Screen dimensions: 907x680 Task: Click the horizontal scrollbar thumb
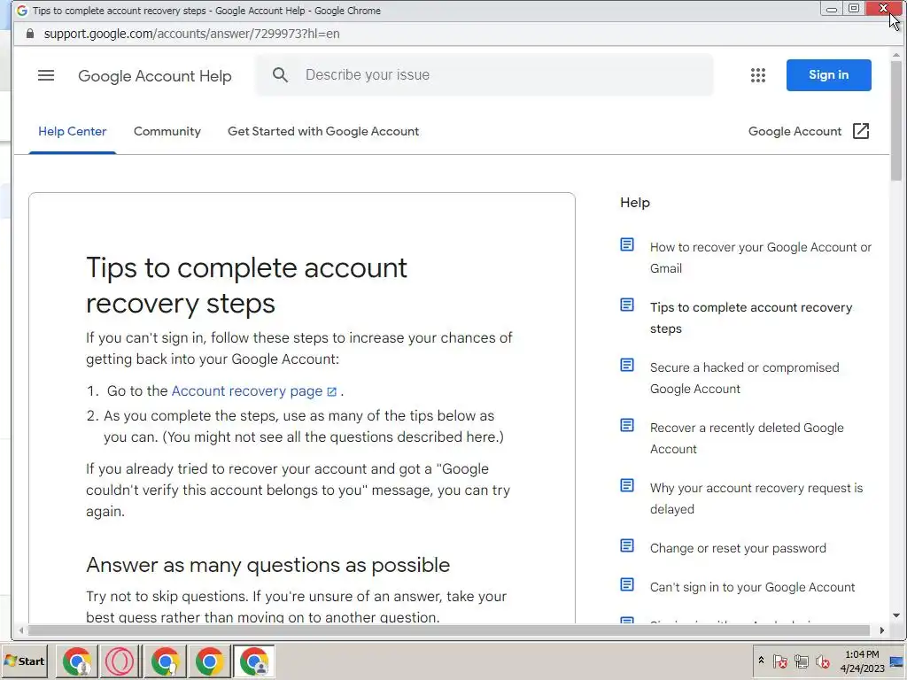[x=448, y=630]
